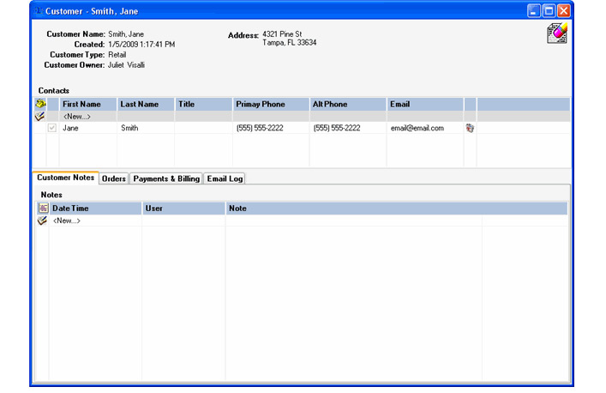Click the created date '1/5/2009 1:17:41 PM'
This screenshot has width=606, height=393.
[x=141, y=45]
